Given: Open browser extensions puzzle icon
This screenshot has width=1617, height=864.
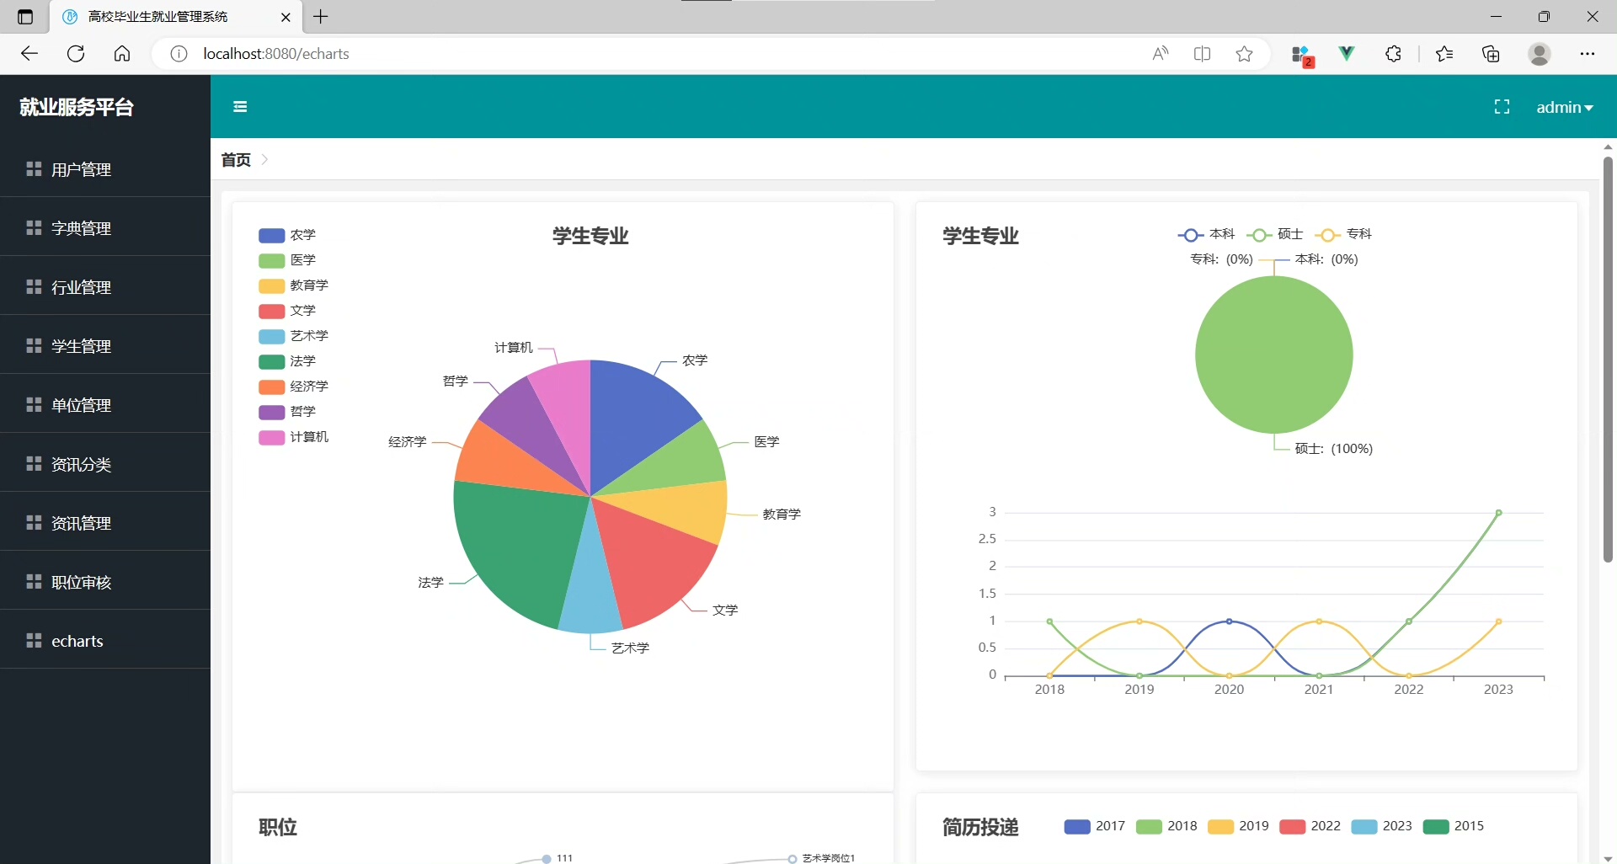Looking at the screenshot, I should pyautogui.click(x=1393, y=54).
